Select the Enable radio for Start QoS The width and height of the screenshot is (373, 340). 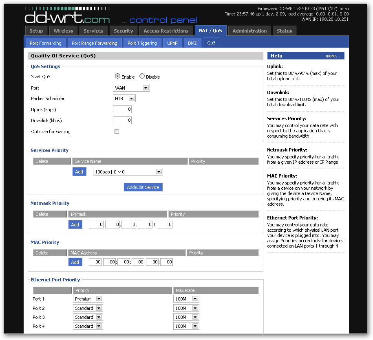coord(117,76)
